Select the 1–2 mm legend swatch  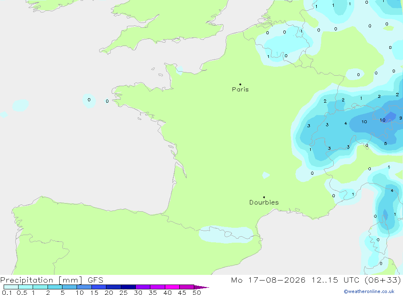(x=40, y=287)
